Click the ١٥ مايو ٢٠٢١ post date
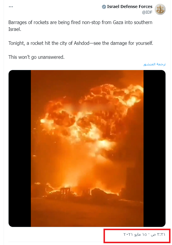 click(135, 234)
